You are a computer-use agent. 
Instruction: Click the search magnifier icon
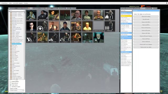24,10
